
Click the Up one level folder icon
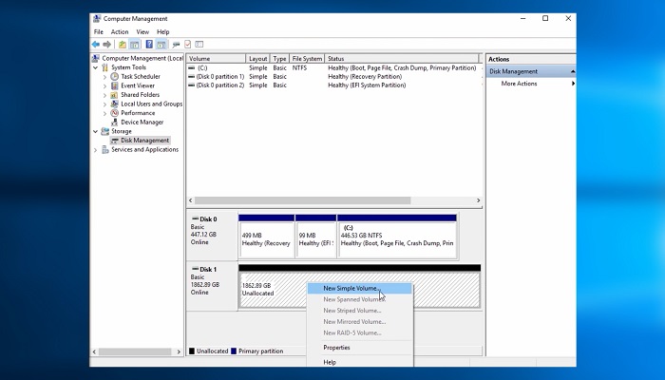tap(123, 44)
